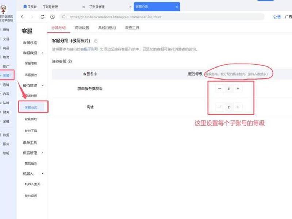This screenshot has width=292, height=219.
Task: Open 营销 in the left sidebar
Action: (6, 30)
